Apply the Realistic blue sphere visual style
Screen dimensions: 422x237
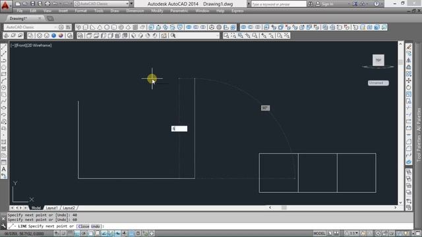54,36
